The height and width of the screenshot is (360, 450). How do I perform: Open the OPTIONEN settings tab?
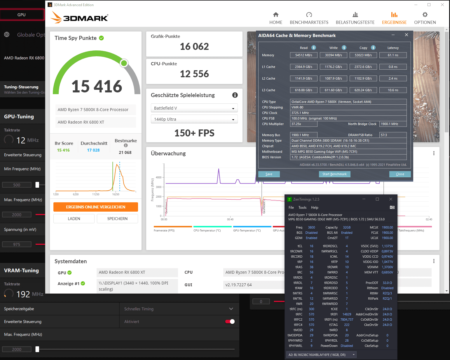tap(425, 18)
